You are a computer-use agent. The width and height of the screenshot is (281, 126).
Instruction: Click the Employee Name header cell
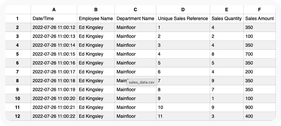coord(96,18)
